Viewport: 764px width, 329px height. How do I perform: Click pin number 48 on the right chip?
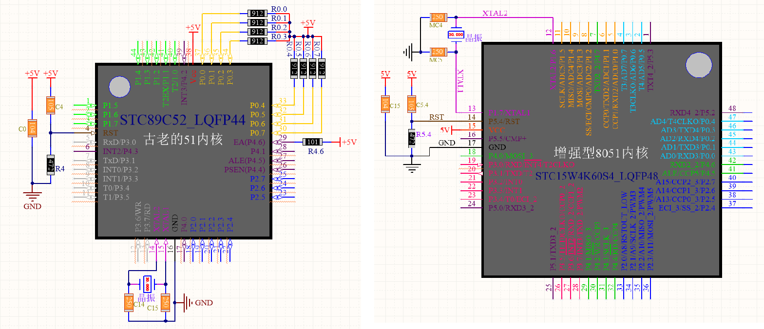[x=732, y=108]
